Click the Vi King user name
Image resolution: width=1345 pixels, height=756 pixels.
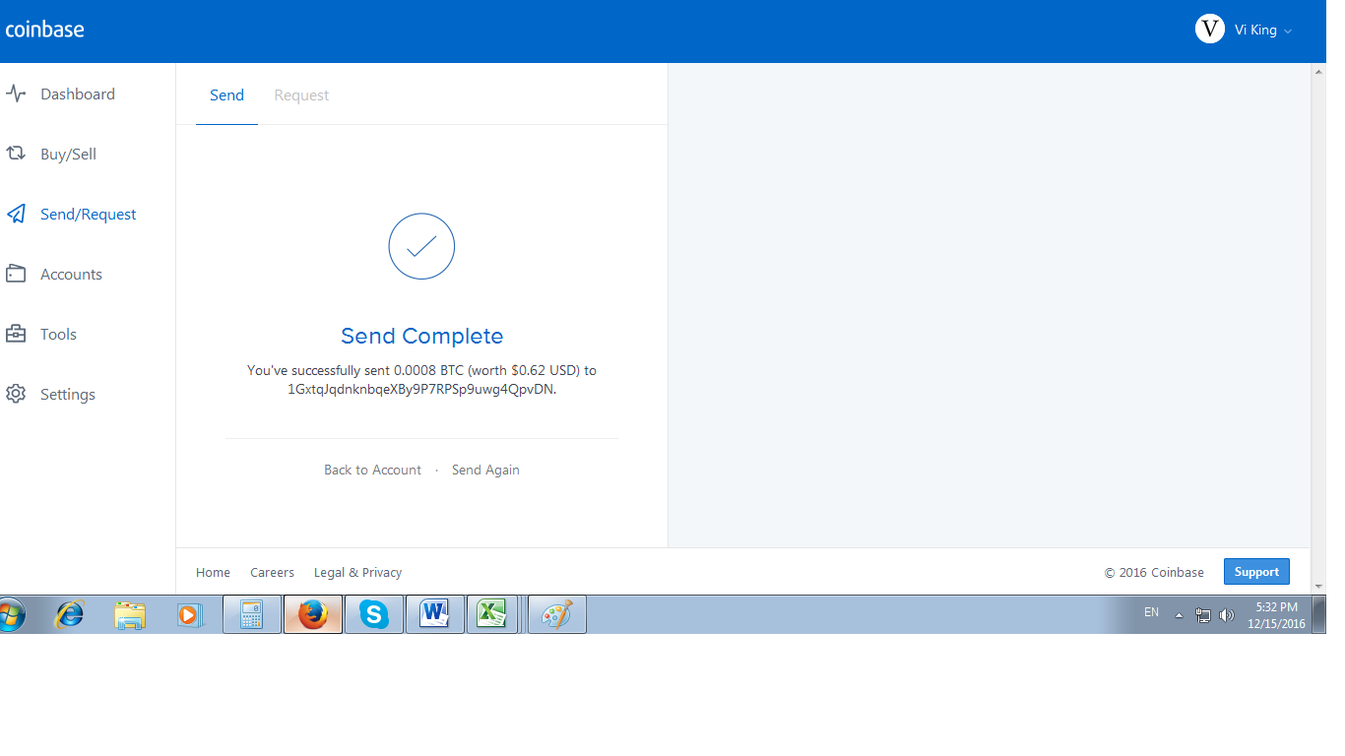(x=1255, y=31)
